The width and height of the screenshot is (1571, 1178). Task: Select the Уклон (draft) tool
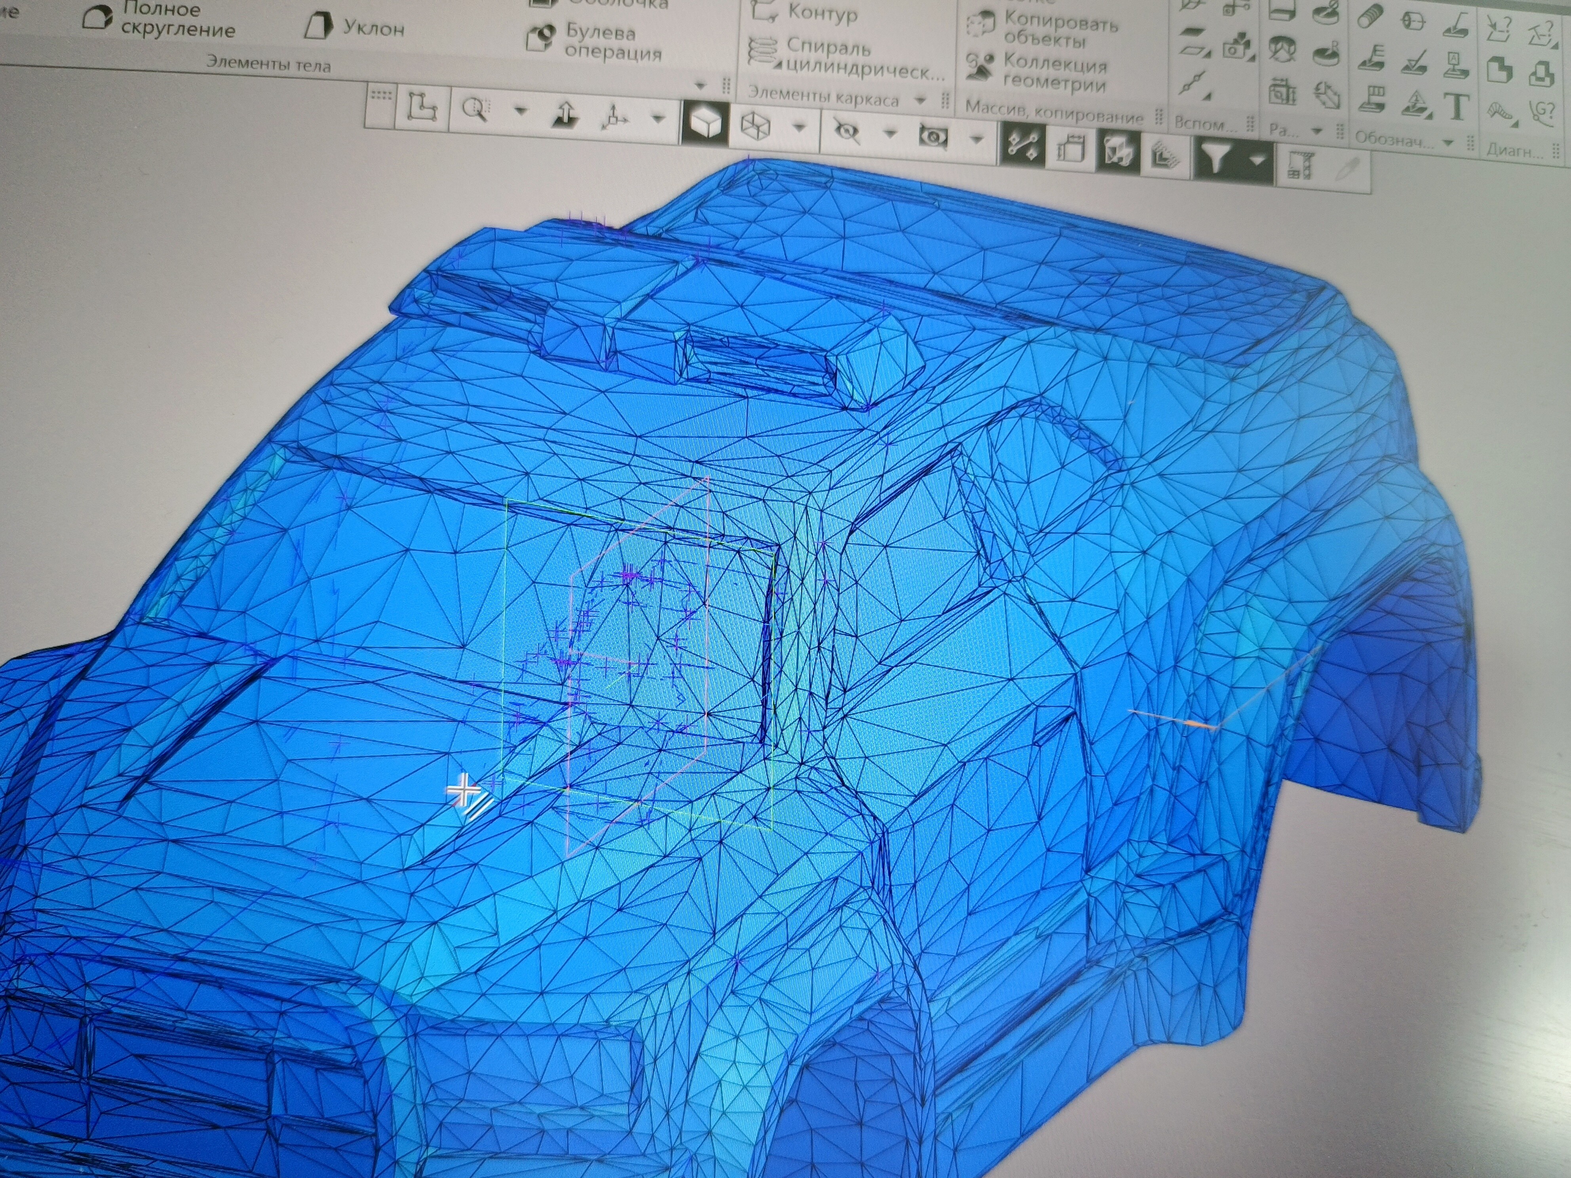tap(354, 28)
